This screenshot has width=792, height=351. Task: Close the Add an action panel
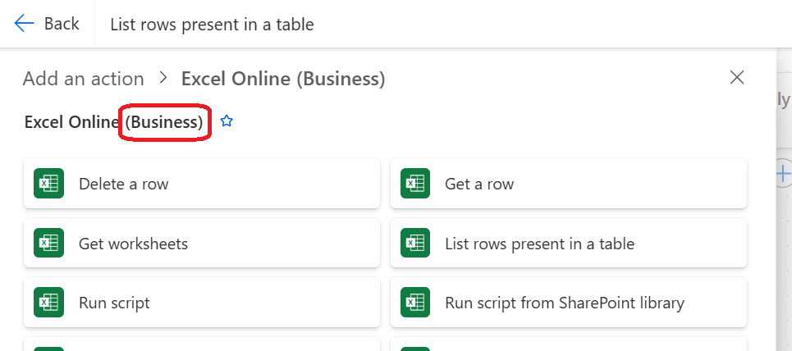[737, 77]
